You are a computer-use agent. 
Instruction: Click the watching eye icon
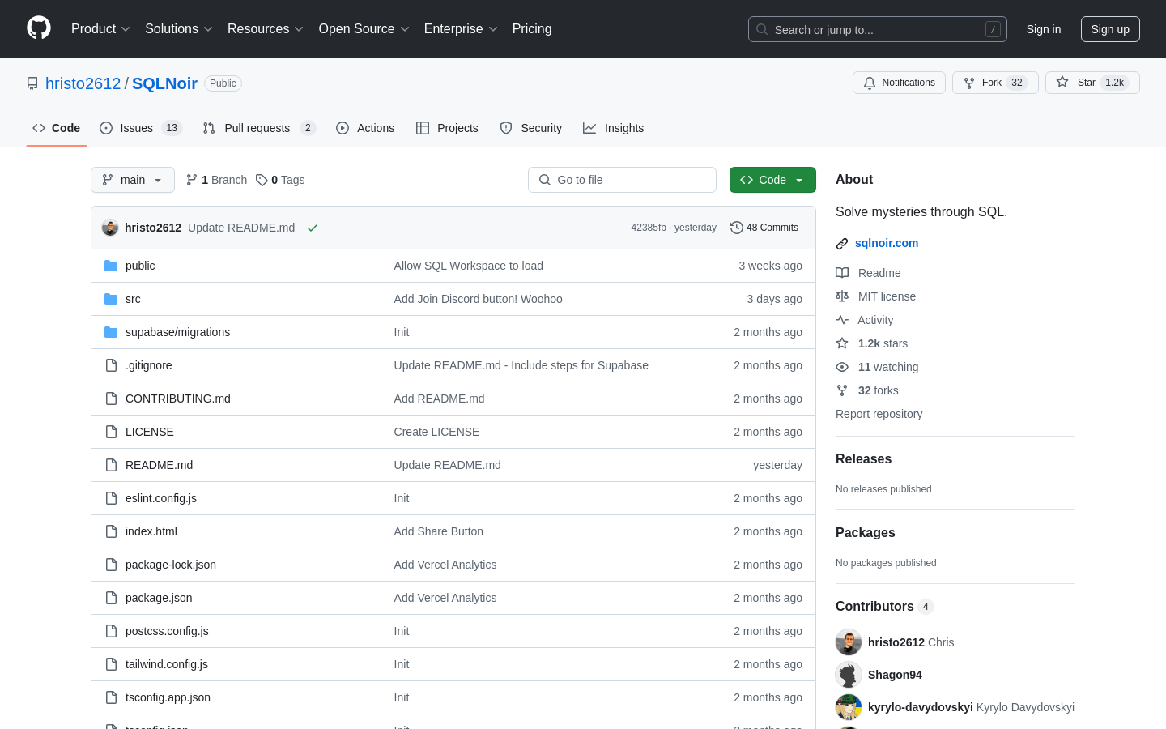(x=842, y=367)
